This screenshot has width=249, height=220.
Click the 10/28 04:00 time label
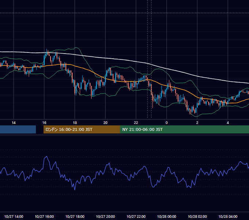pyautogui.click(x=228, y=216)
